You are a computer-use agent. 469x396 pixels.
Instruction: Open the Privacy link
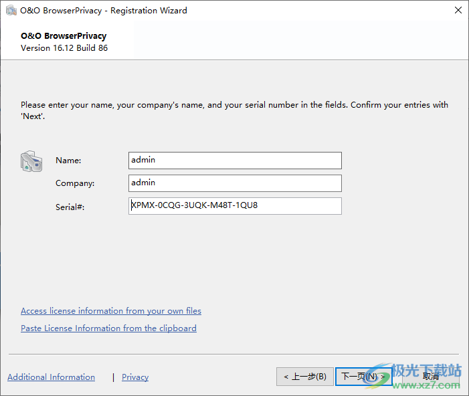(135, 377)
